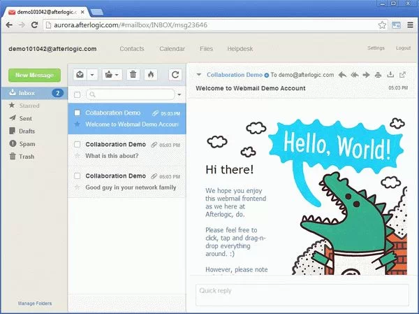This screenshot has width=419, height=314.
Task: Click the Reply All double-arrow icon
Action: [x=354, y=75]
